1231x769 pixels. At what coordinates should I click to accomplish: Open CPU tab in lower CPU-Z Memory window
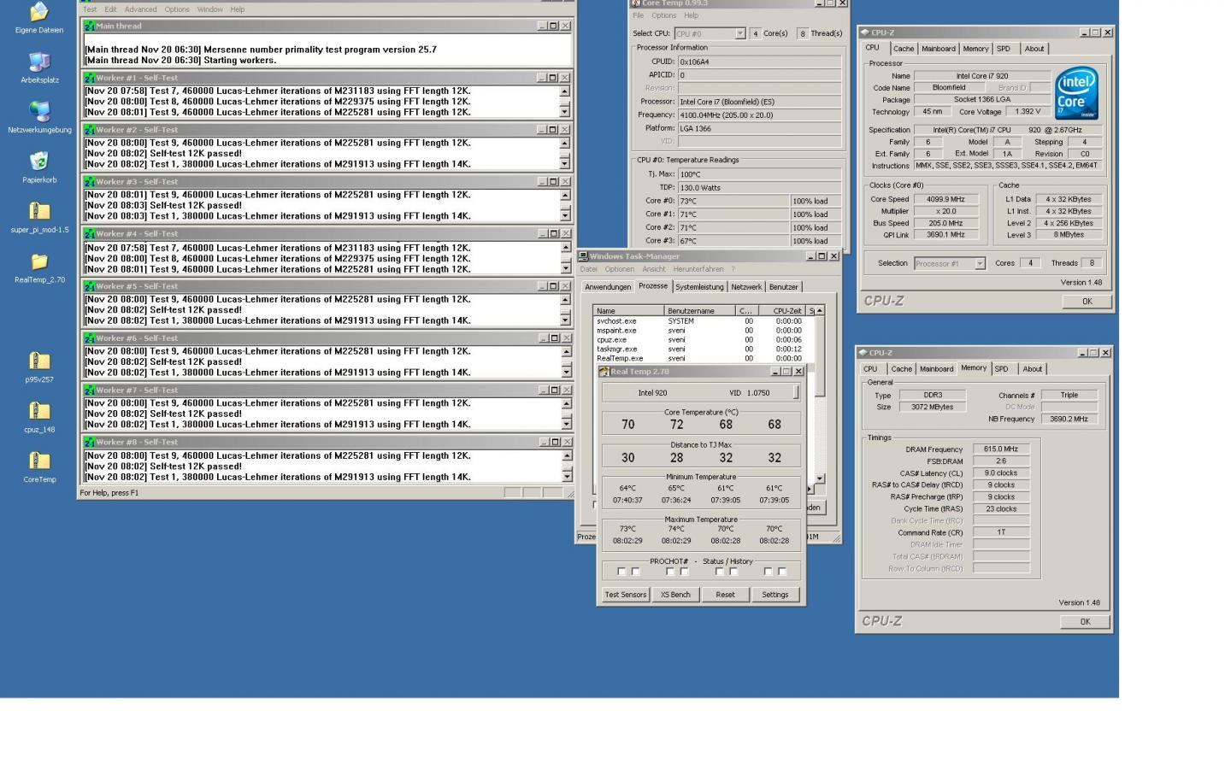pos(870,369)
